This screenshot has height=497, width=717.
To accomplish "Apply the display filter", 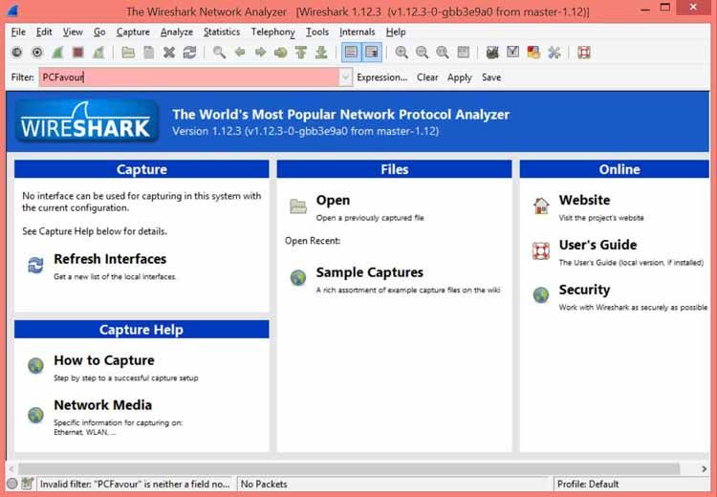I will pos(459,77).
